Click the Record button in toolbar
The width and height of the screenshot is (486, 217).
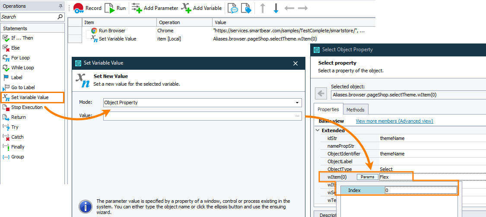pos(87,8)
